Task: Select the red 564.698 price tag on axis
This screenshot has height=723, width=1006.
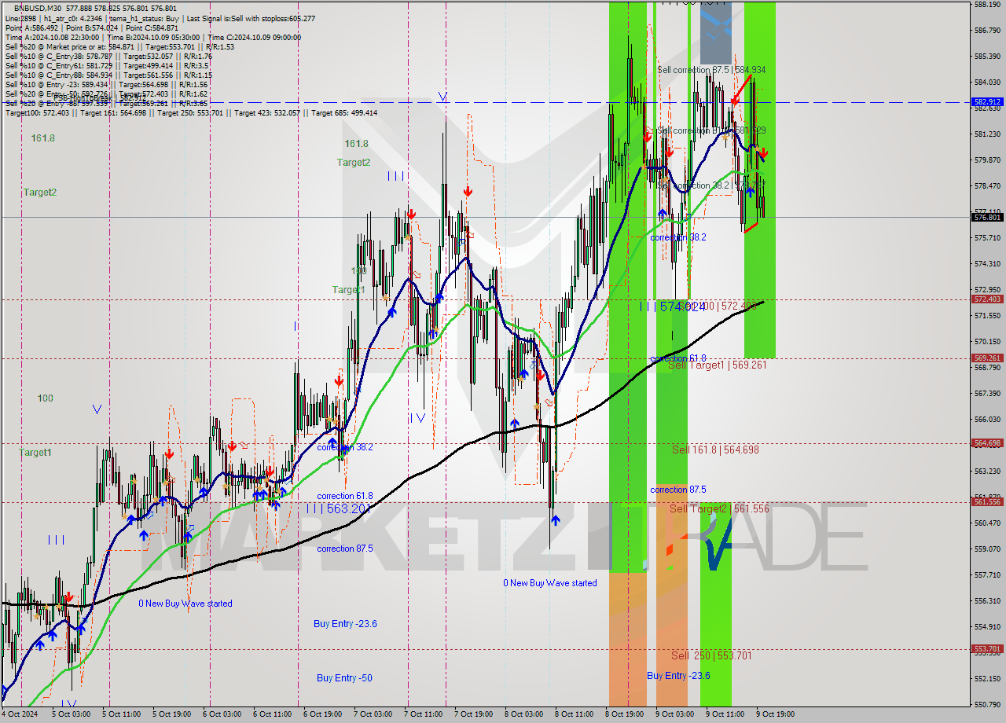Action: coord(987,443)
